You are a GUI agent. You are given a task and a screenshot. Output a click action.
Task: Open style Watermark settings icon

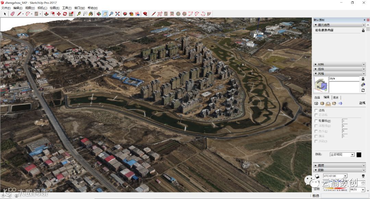[x=334, y=104]
